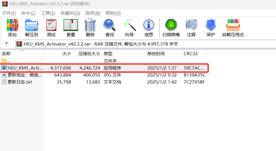This screenshot has width=276, height=151.
Task: Open the 文件(F) menu
Action: coord(9,13)
